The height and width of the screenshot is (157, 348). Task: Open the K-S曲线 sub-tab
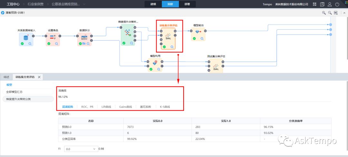pos(165,107)
